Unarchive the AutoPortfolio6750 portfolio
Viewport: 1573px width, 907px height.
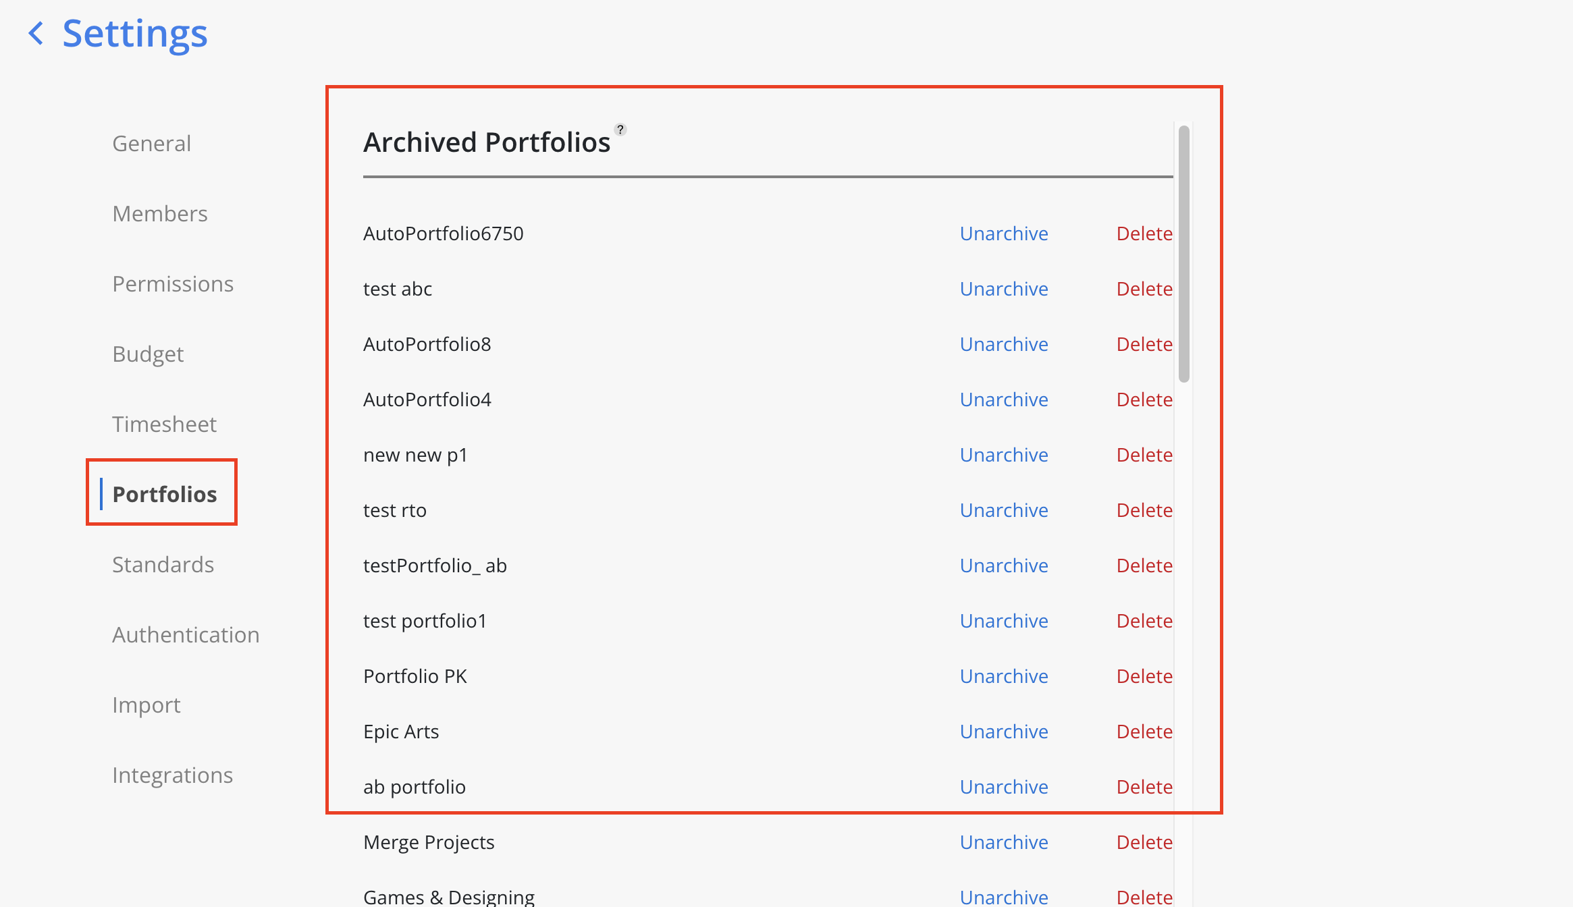(1004, 233)
